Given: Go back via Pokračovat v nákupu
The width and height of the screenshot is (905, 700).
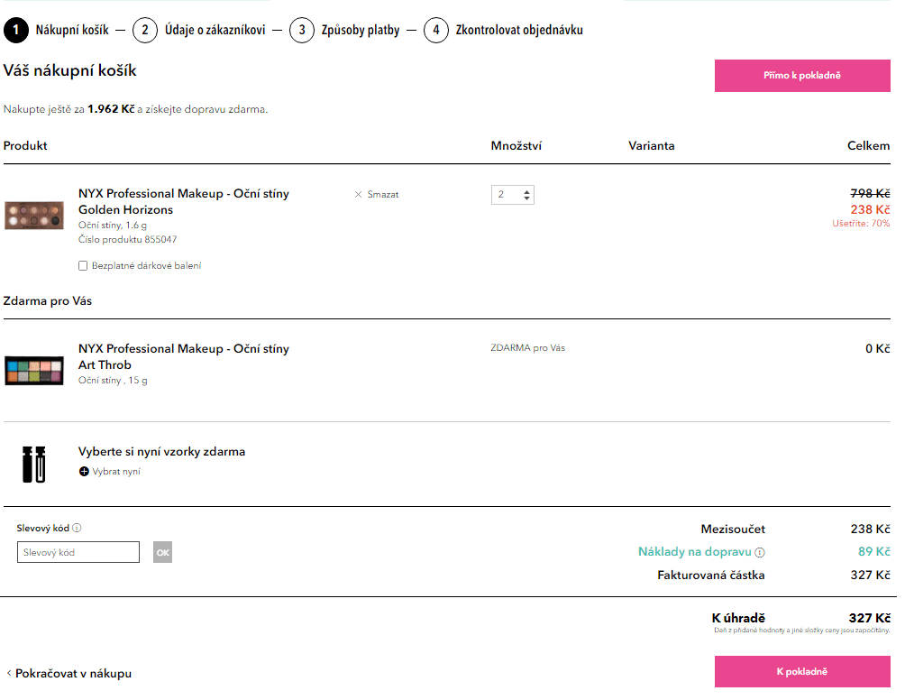Looking at the screenshot, I should (x=73, y=674).
